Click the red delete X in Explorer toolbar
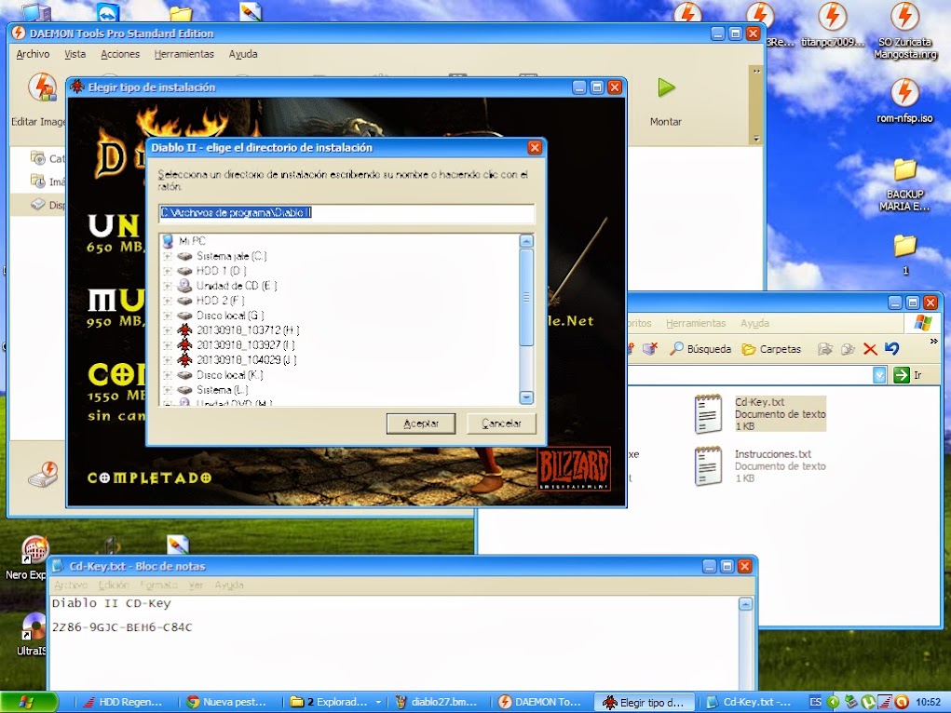 coord(870,349)
